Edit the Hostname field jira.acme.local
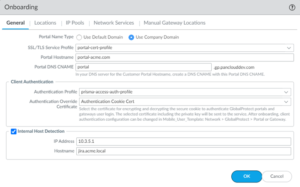The height and width of the screenshot is (187, 300). click(184, 151)
